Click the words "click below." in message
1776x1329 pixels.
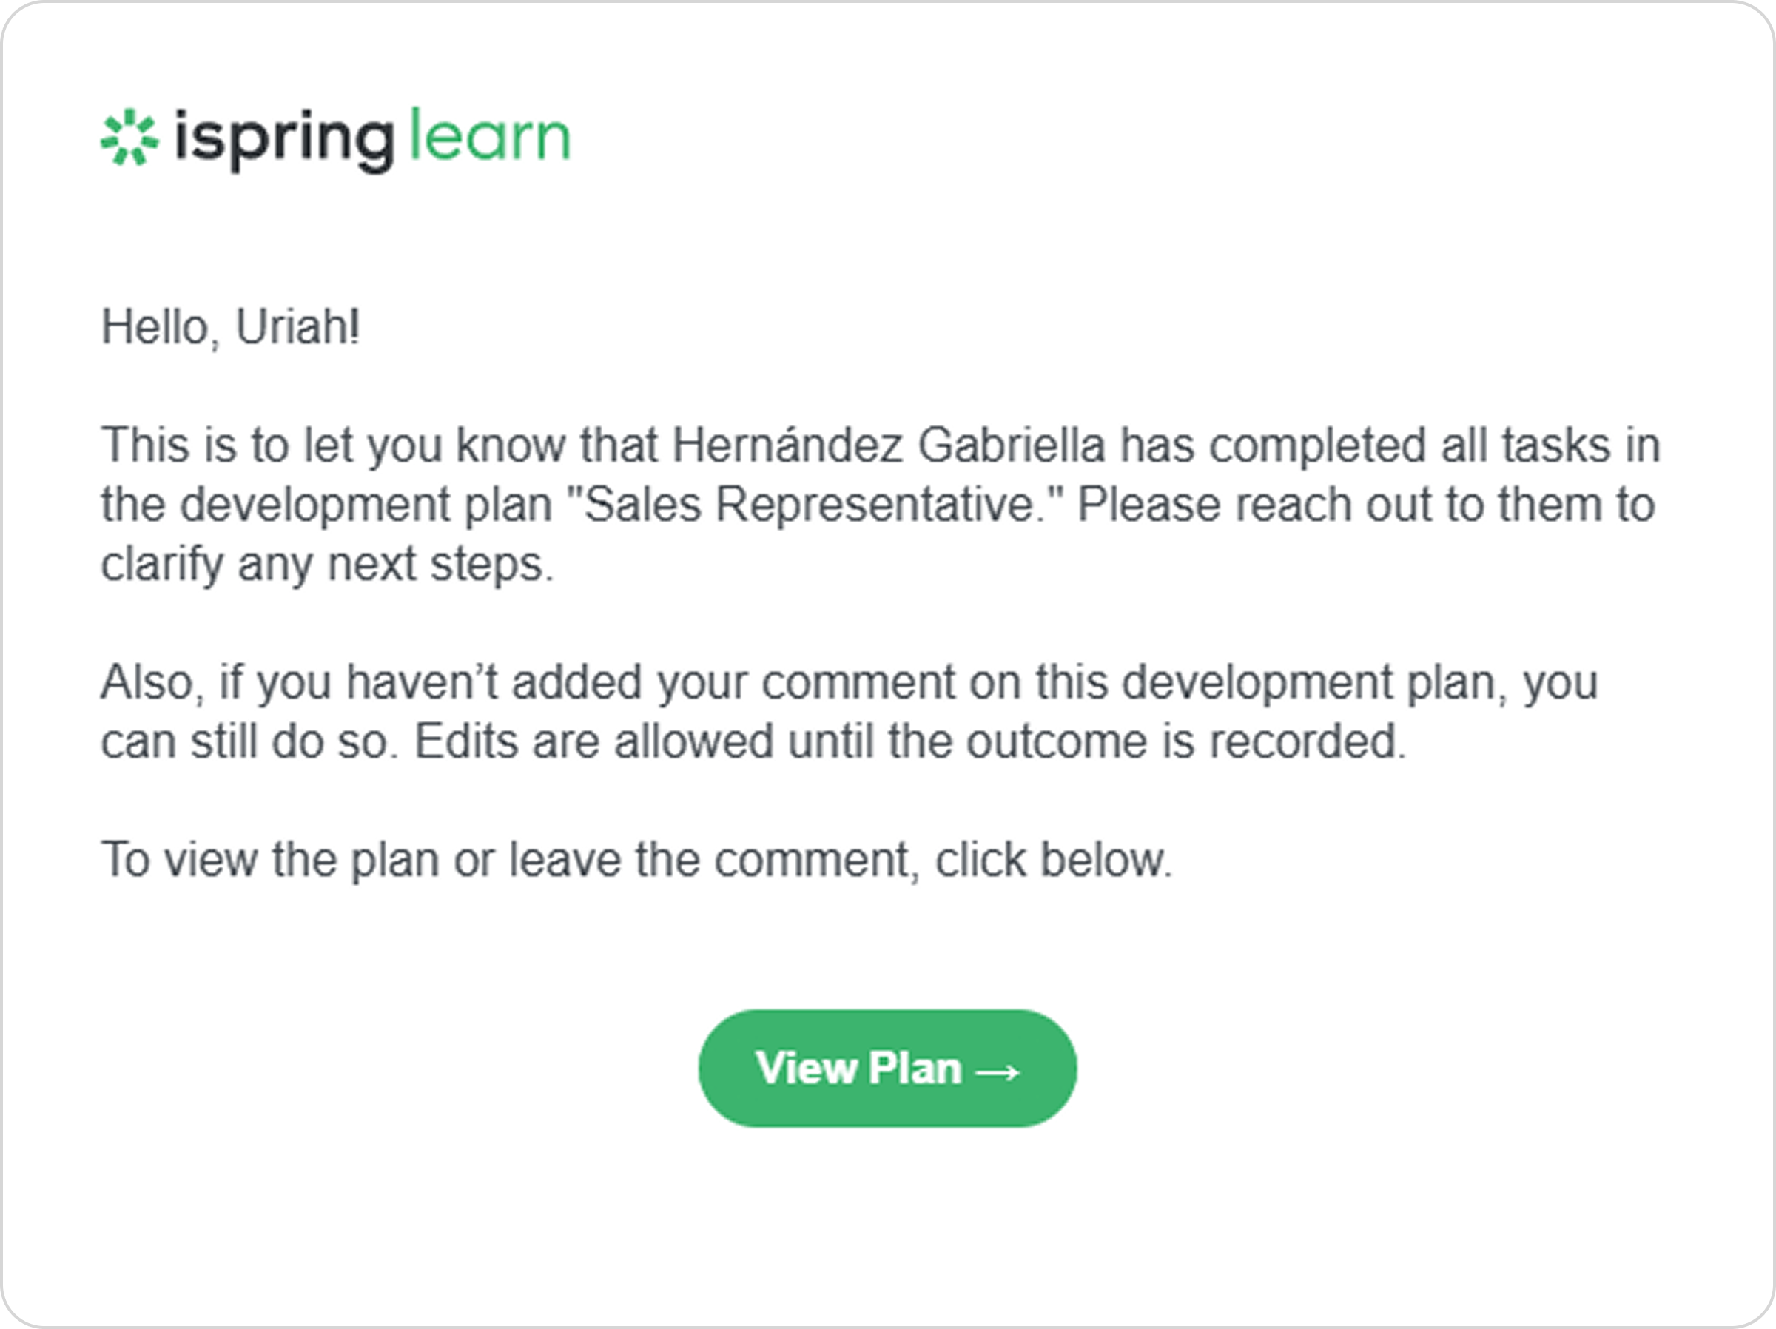click(x=1054, y=859)
